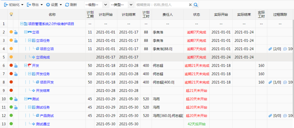The width and height of the screenshot is (294, 128).
Task: Click the lock icon in 开发任务 row
Action: [16, 74]
